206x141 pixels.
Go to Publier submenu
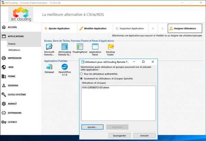click(12, 44)
